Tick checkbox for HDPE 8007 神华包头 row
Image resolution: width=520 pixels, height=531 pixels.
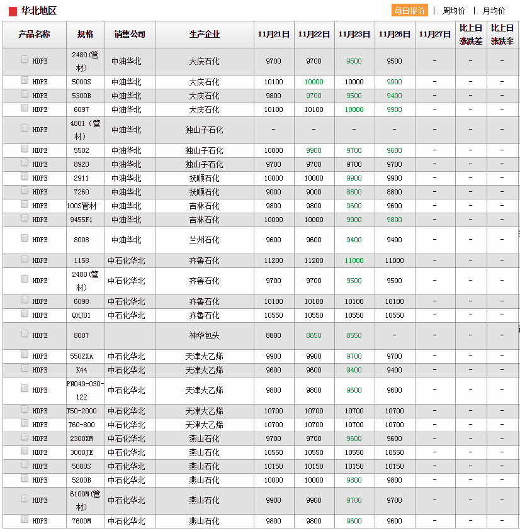tap(25, 333)
